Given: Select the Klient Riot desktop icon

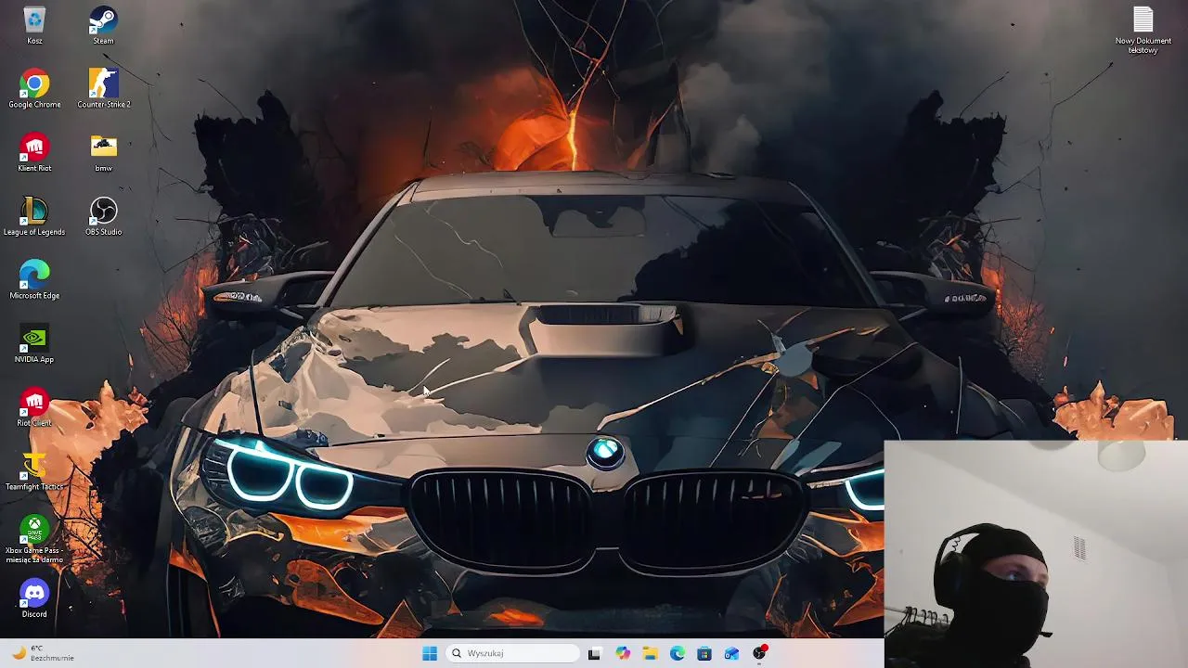Looking at the screenshot, I should (34, 153).
